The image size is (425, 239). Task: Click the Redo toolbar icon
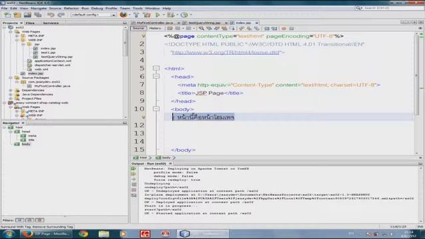coord(61,15)
